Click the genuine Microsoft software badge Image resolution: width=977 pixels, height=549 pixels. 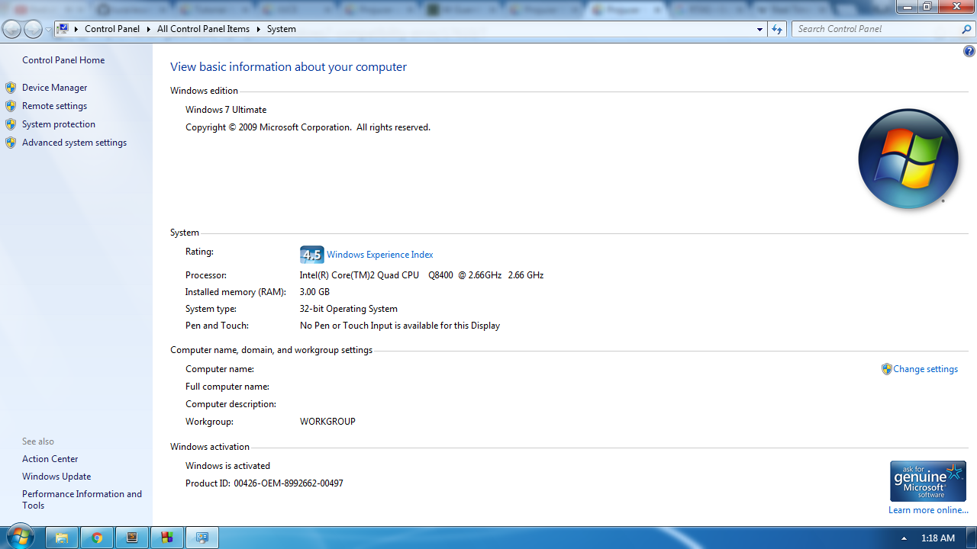(x=928, y=481)
